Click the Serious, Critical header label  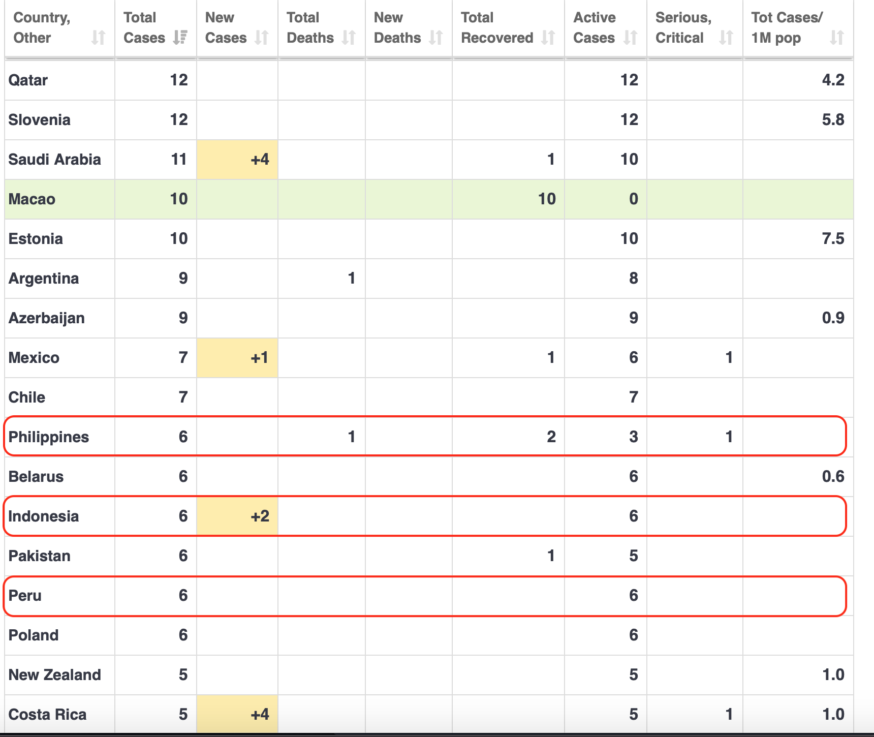[x=683, y=27]
